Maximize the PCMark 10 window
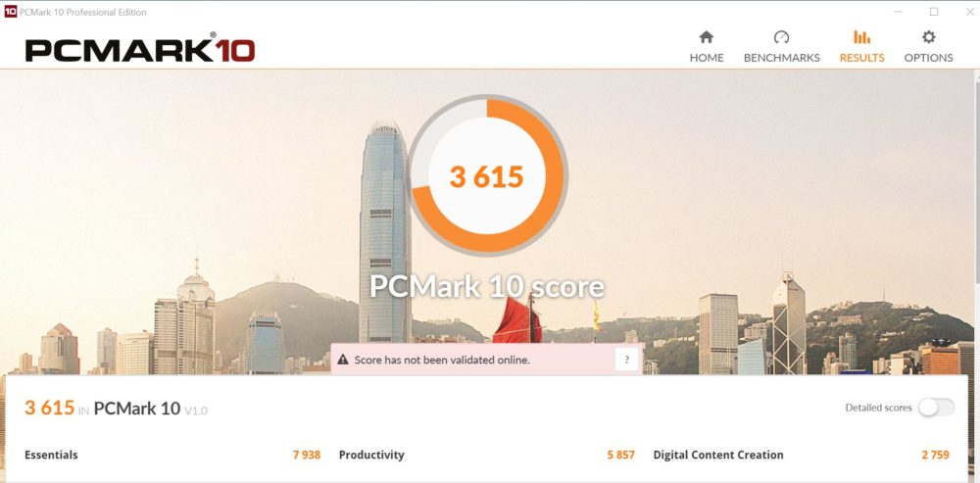The image size is (980, 483). pyautogui.click(x=934, y=11)
